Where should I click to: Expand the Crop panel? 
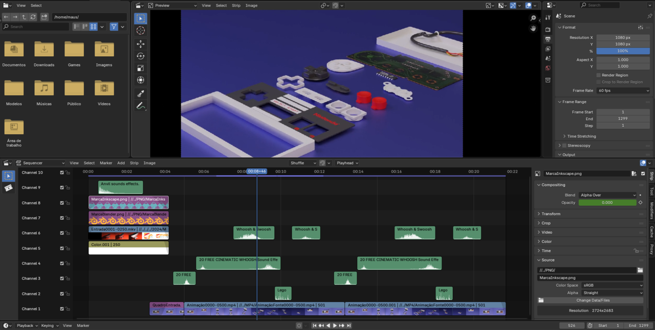(x=546, y=223)
